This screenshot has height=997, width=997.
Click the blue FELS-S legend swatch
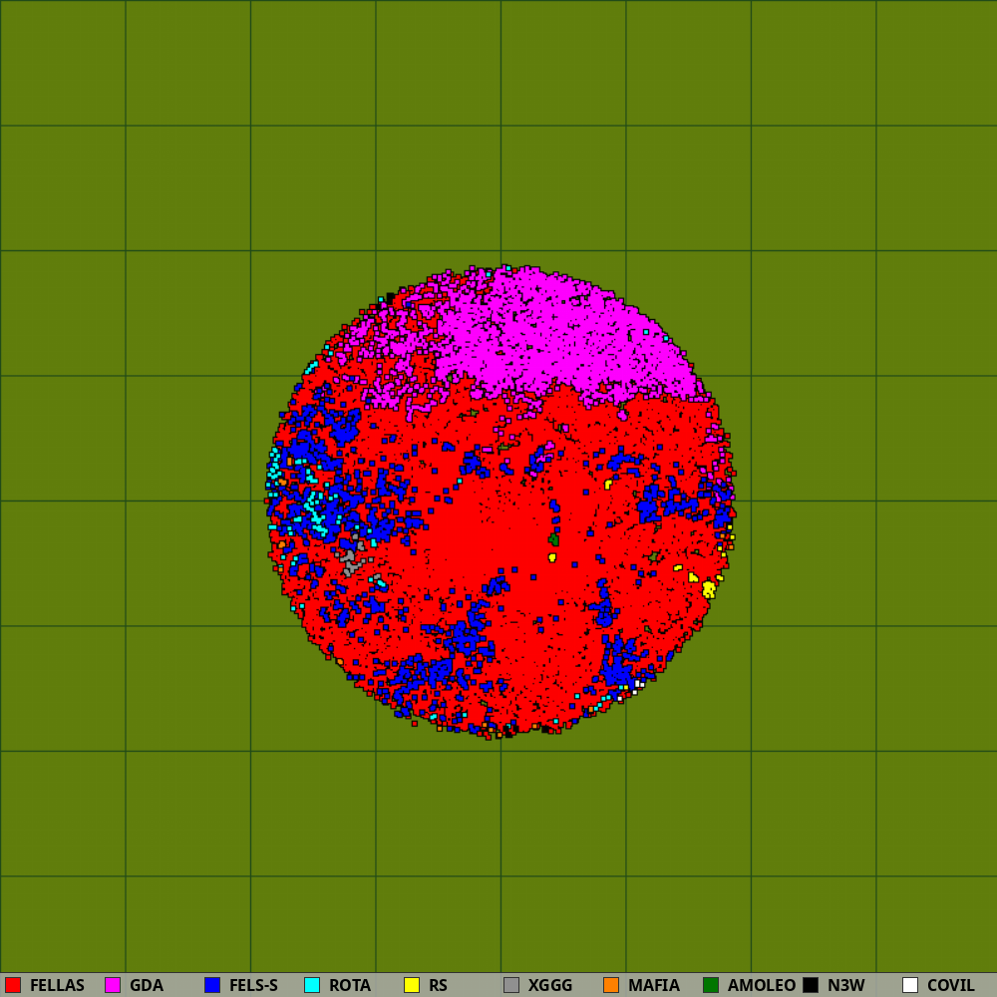(x=212, y=985)
